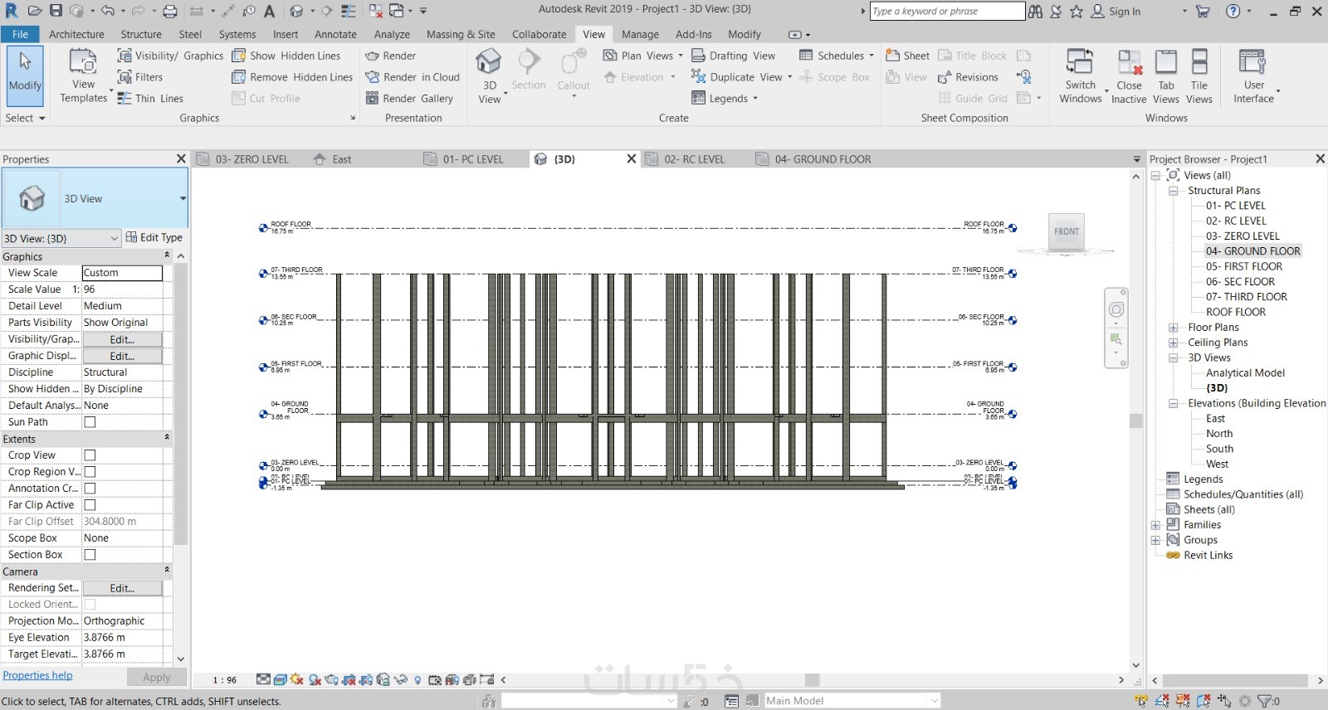Open the Architecture ribbon tab
This screenshot has width=1328, height=710.
[x=76, y=34]
